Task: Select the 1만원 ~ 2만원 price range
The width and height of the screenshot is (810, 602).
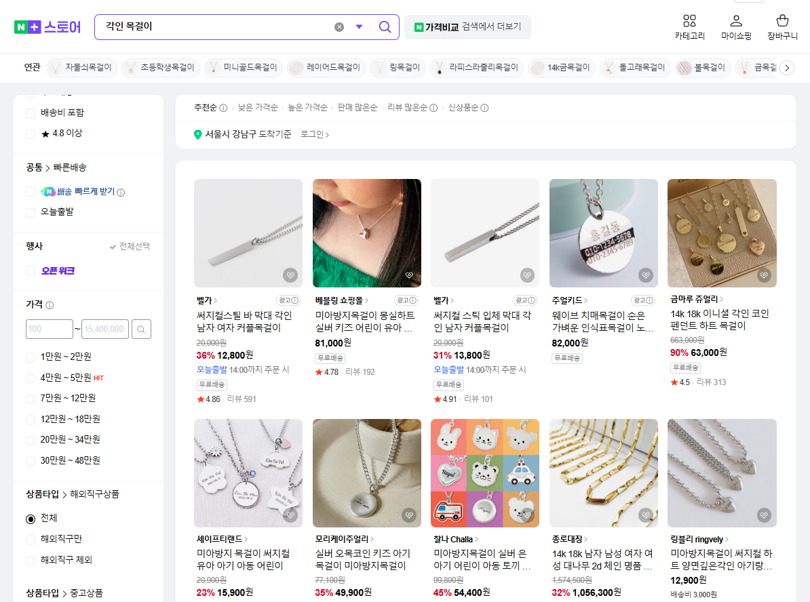Action: [31, 357]
